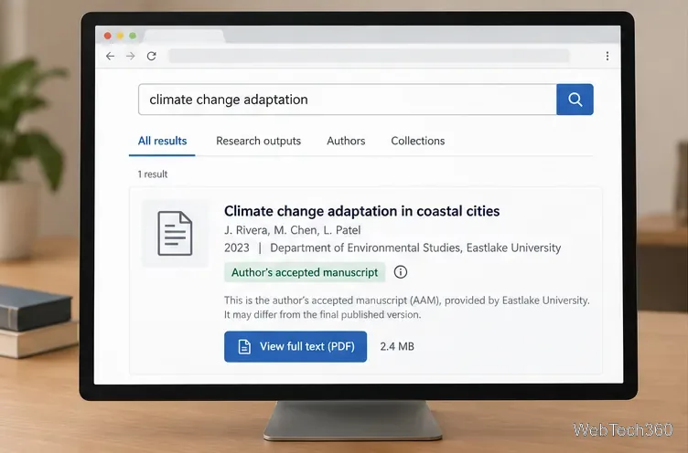
Task: Click the View full text (PDF) button
Action: pos(296,346)
